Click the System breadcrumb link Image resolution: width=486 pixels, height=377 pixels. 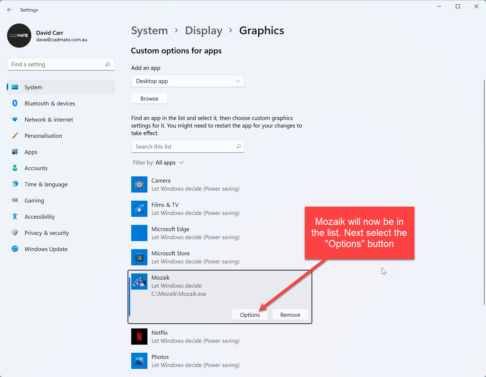point(149,31)
